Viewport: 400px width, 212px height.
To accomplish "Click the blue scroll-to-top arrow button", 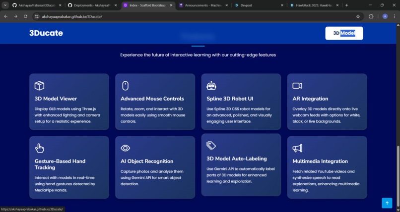I will [387, 203].
